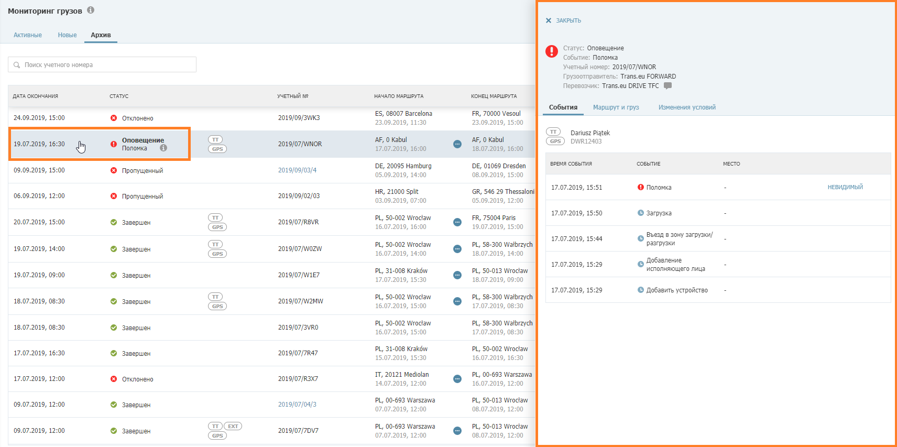Click the FR, 75004 Paris route end

click(494, 218)
